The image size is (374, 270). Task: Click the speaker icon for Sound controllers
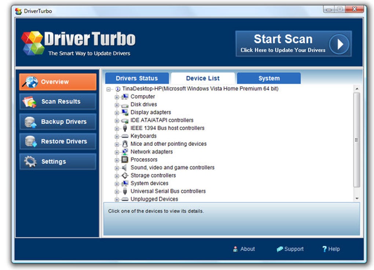pyautogui.click(x=124, y=168)
